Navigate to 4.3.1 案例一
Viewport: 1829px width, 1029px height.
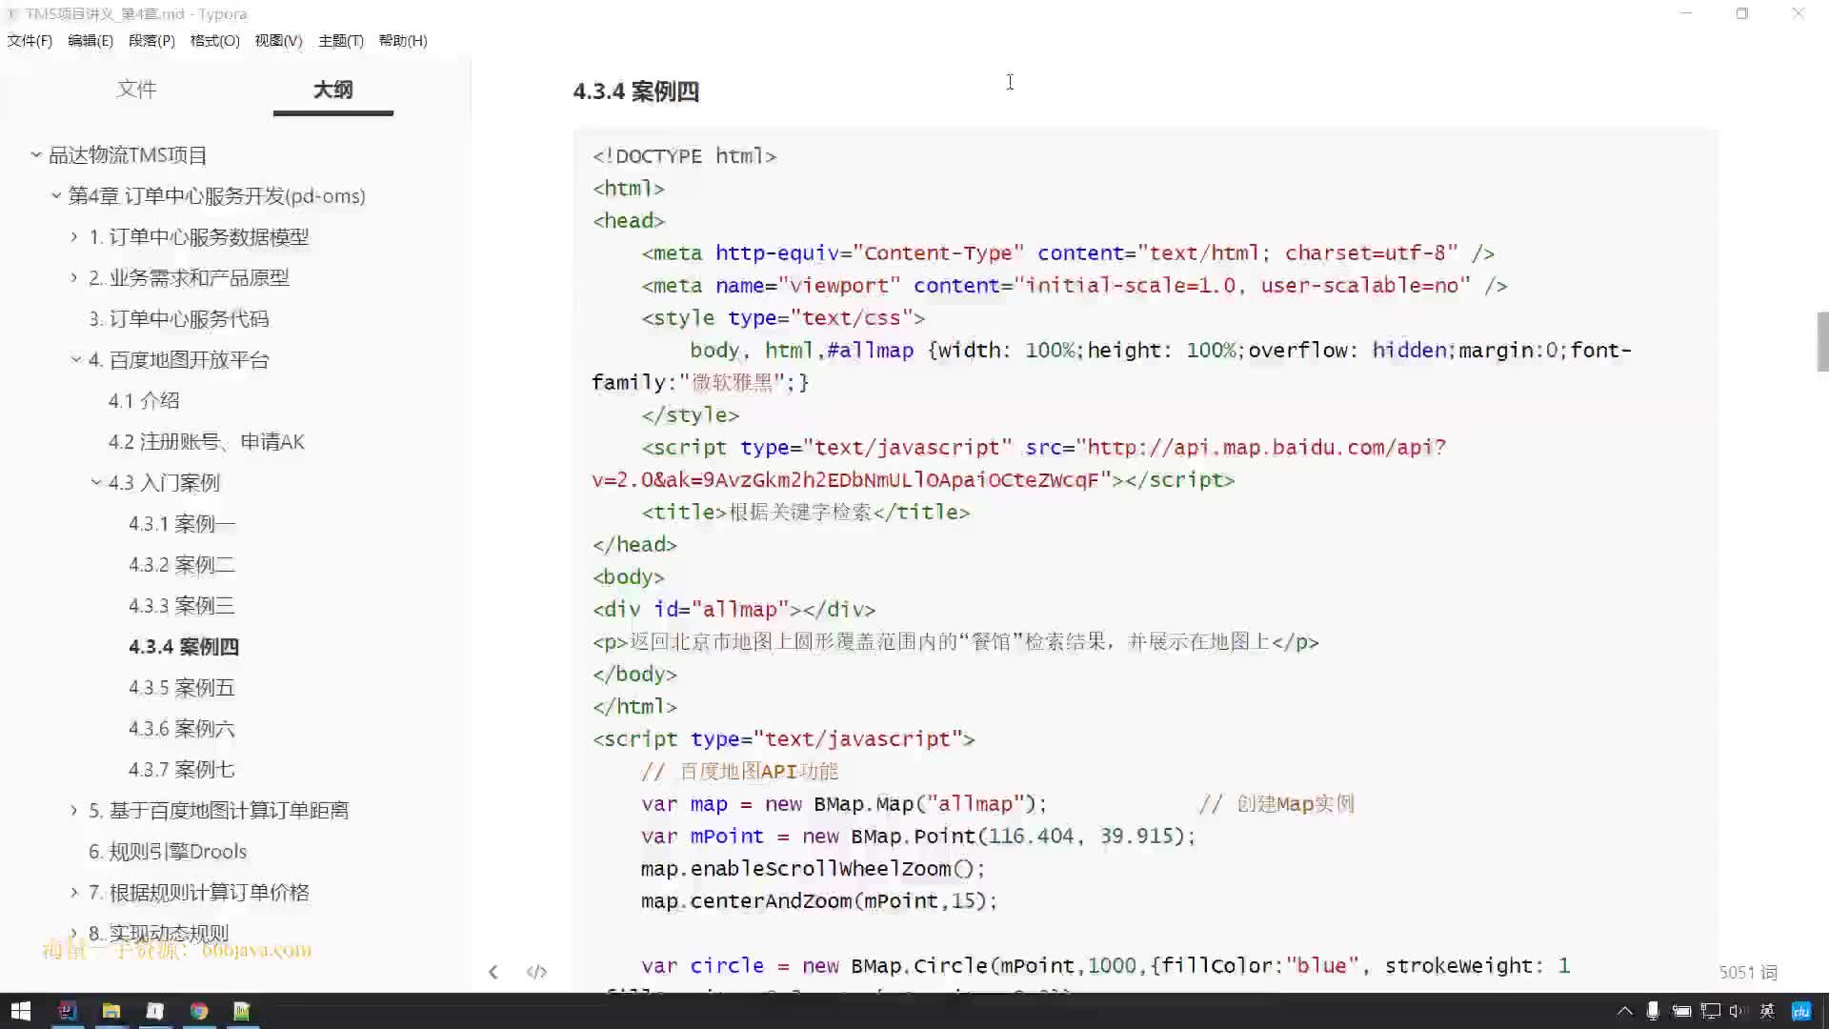pos(182,523)
